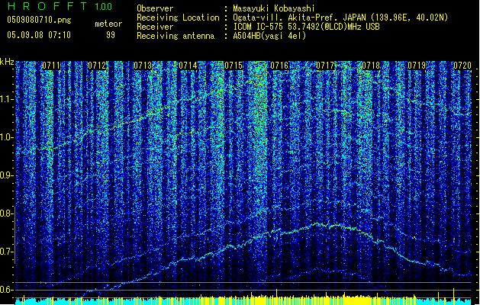The width and height of the screenshot is (480, 305).
Task: Click the 0718 time marker
Action: (x=372, y=66)
